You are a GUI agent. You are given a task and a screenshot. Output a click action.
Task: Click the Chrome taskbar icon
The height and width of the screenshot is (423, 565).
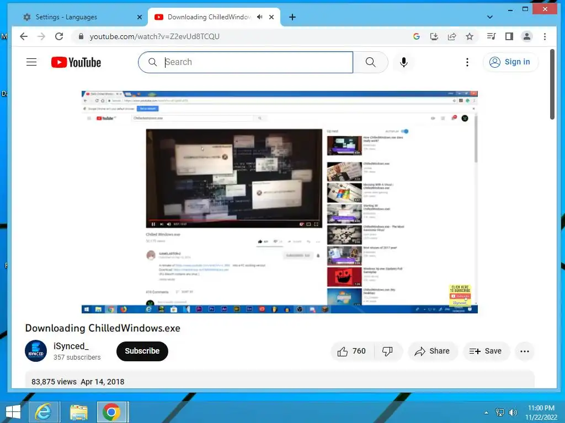tap(111, 412)
